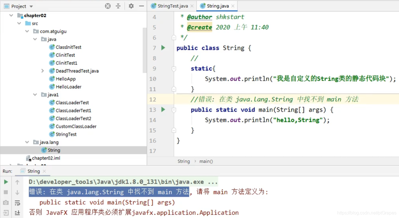
Task: Select String class under java.lang
Action: click(54, 150)
